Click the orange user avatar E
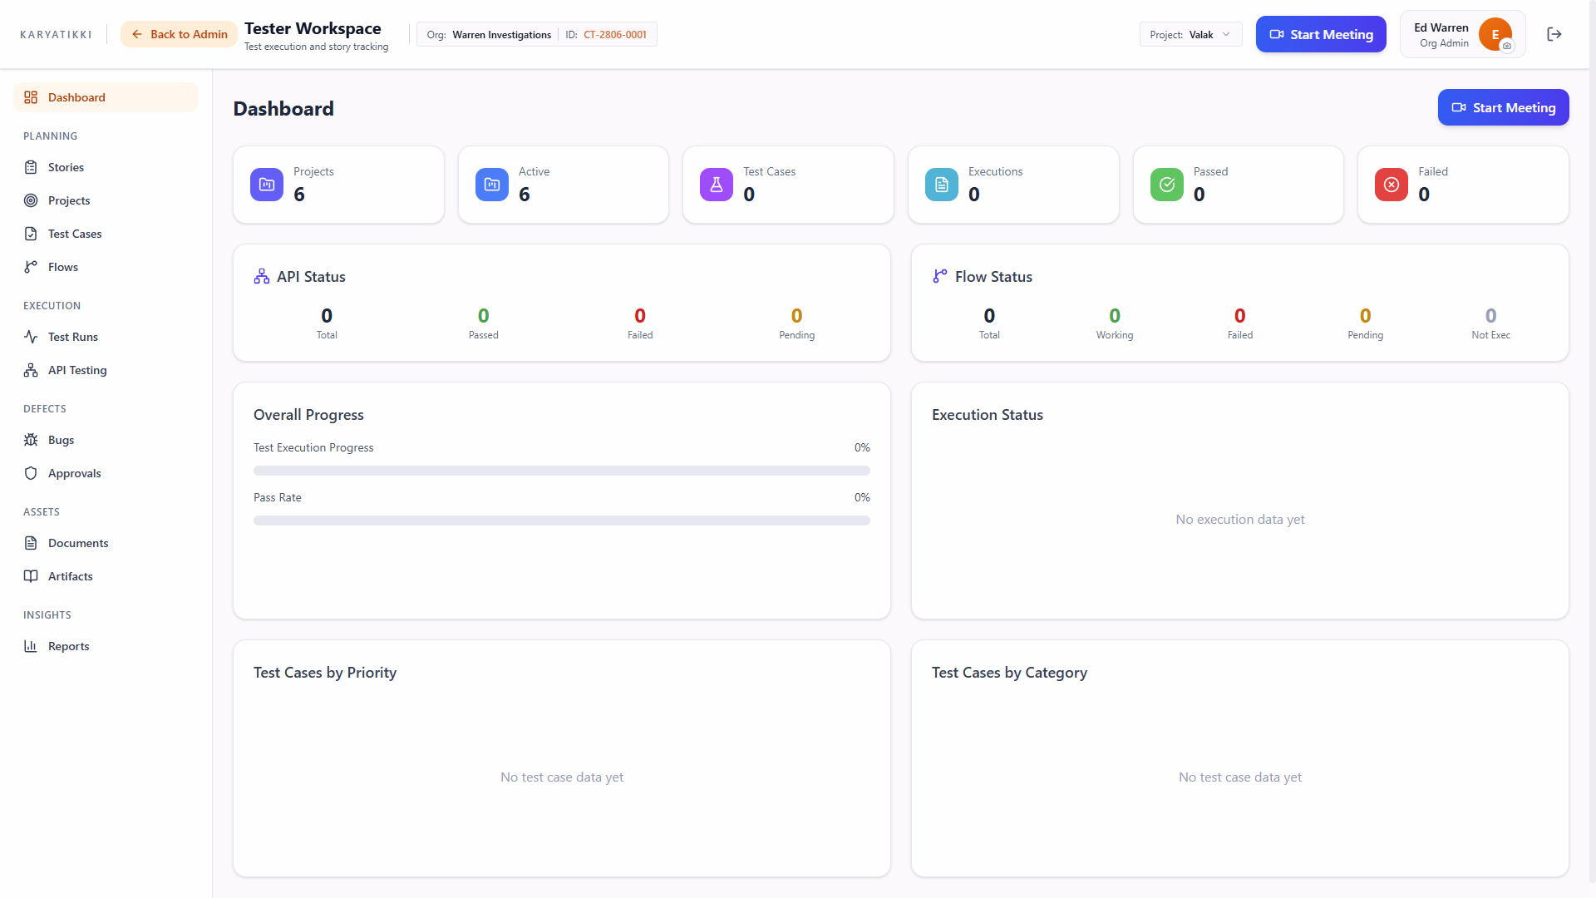1596x898 pixels. pos(1495,34)
